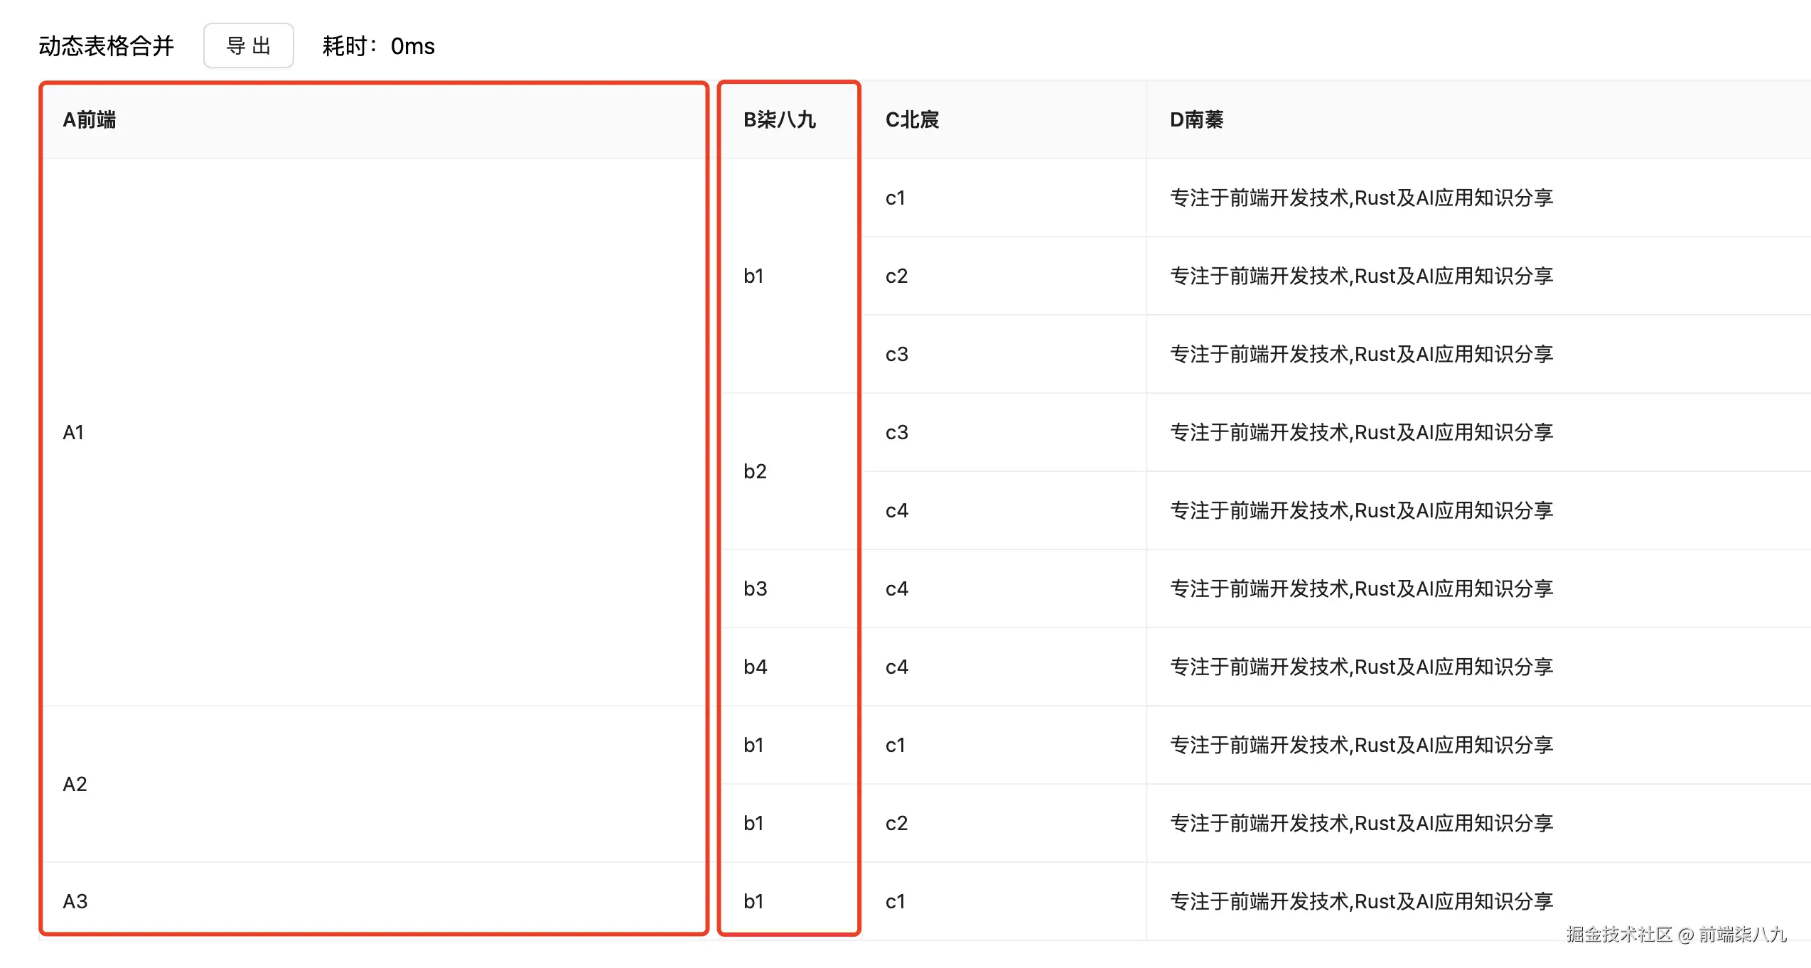Click the b1 cell in A3 row
This screenshot has height=968, width=1811.
[x=753, y=901]
